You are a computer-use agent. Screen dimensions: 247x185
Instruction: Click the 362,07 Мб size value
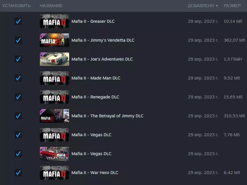[x=234, y=40]
